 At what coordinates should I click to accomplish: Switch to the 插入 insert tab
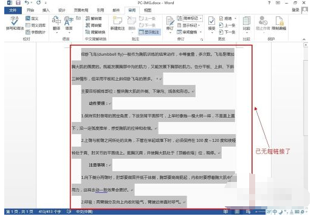click(46, 10)
